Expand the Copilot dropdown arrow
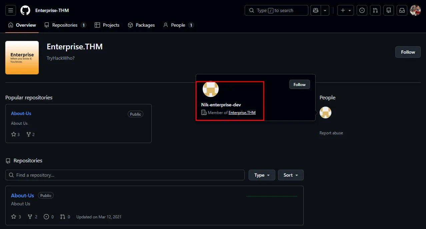Image resolution: width=426 pixels, height=229 pixels. pos(325,10)
